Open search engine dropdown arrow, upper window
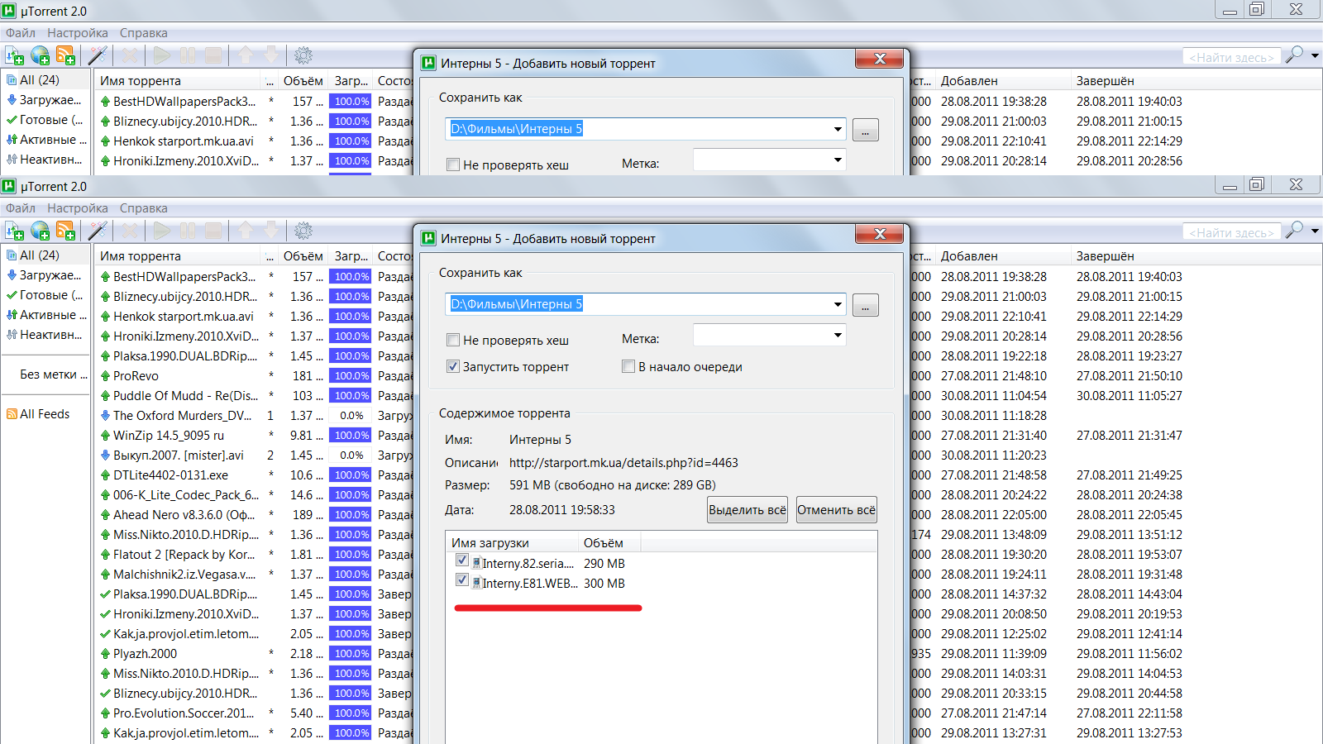The width and height of the screenshot is (1323, 744). point(1315,55)
